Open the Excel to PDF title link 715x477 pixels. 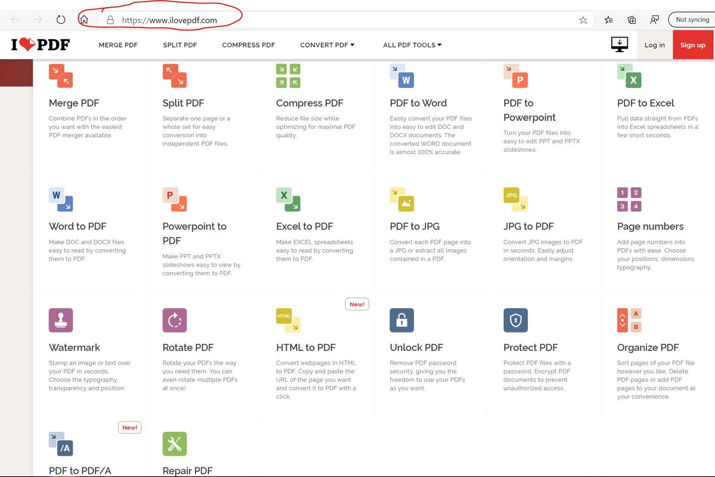click(304, 226)
